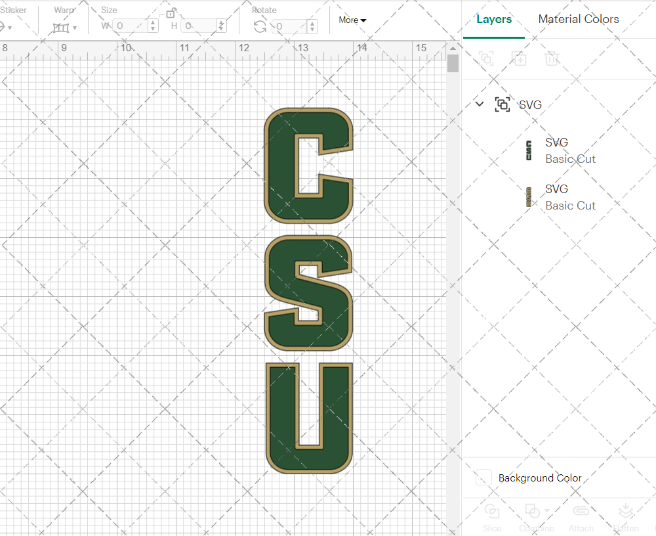Select the letter S on canvas
The width and height of the screenshot is (656, 536).
tap(309, 292)
